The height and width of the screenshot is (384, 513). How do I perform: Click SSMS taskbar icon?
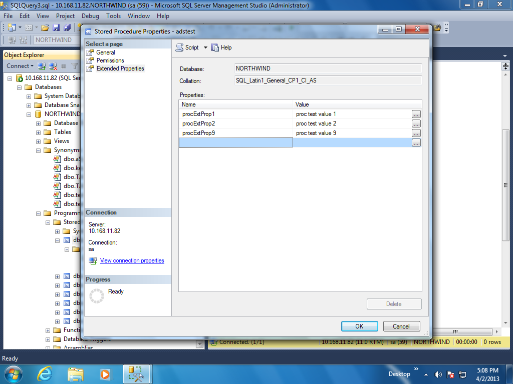click(137, 374)
